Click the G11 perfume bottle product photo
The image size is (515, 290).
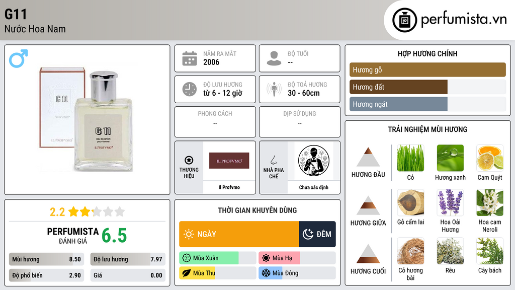(87, 120)
